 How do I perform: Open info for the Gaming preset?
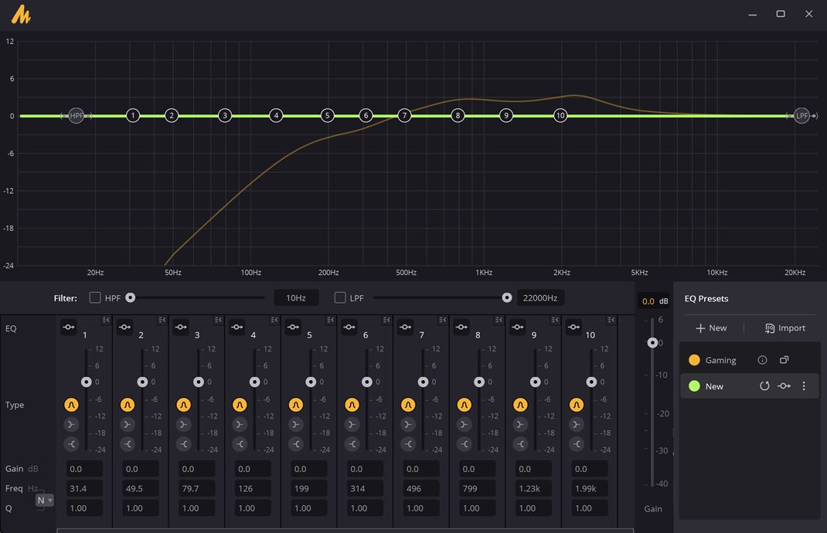click(762, 360)
